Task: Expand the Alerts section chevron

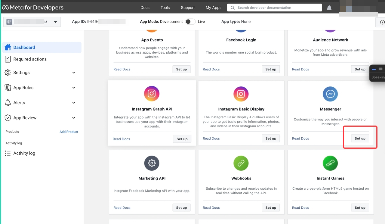Action: (x=74, y=103)
